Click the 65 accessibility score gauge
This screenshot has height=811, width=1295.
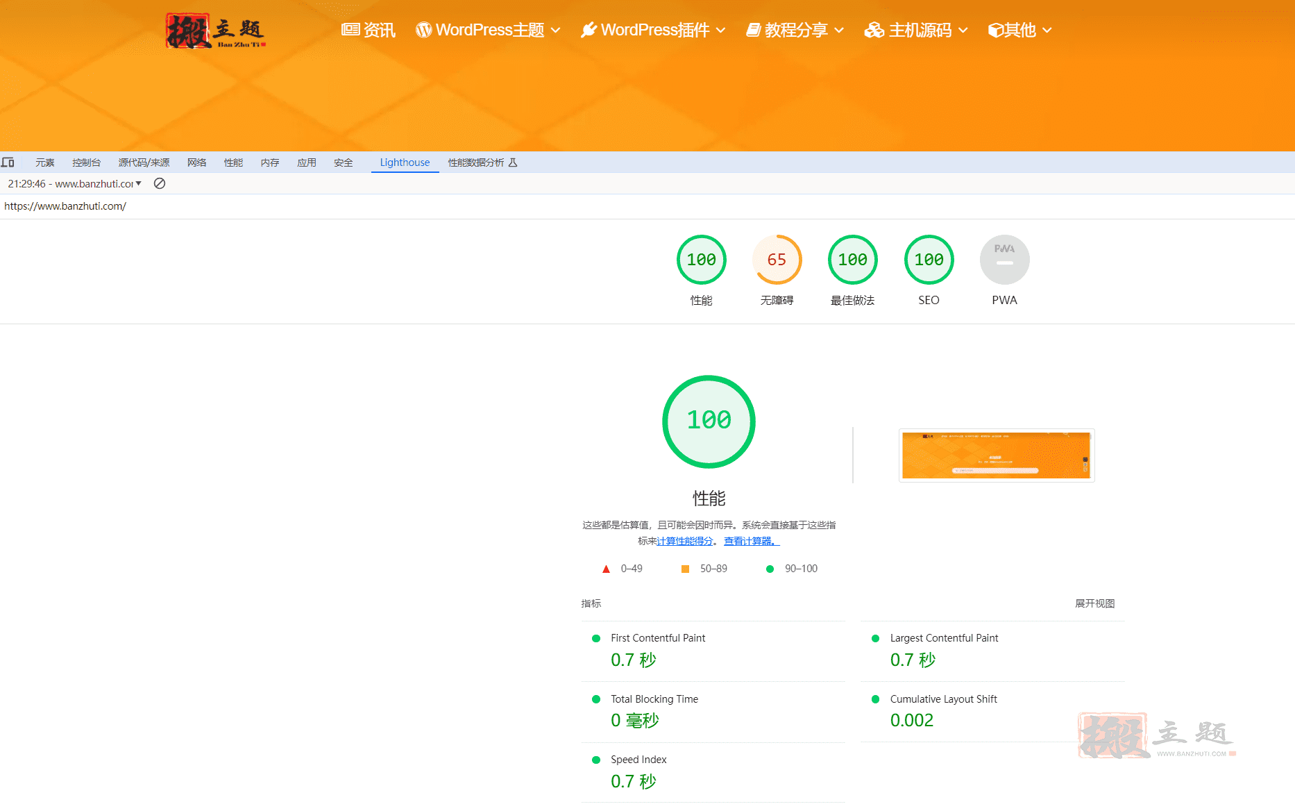click(x=777, y=260)
